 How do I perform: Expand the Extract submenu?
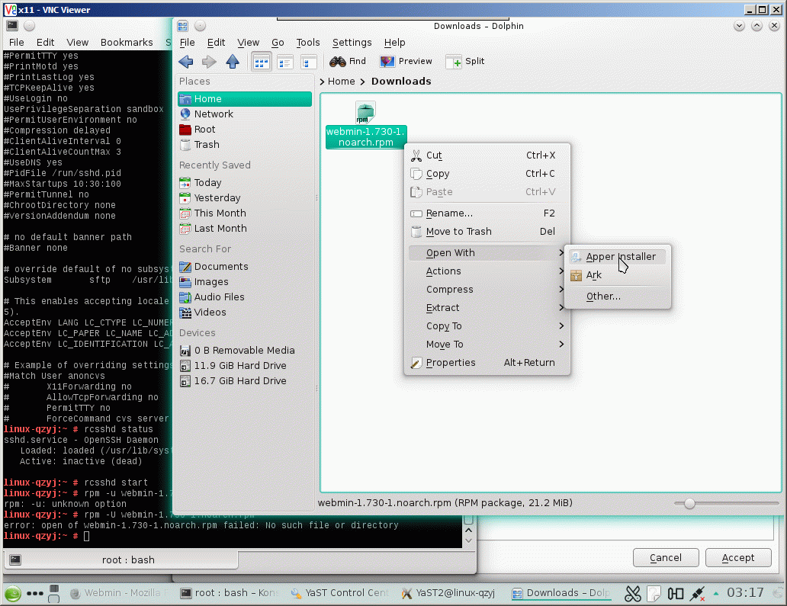pos(443,308)
